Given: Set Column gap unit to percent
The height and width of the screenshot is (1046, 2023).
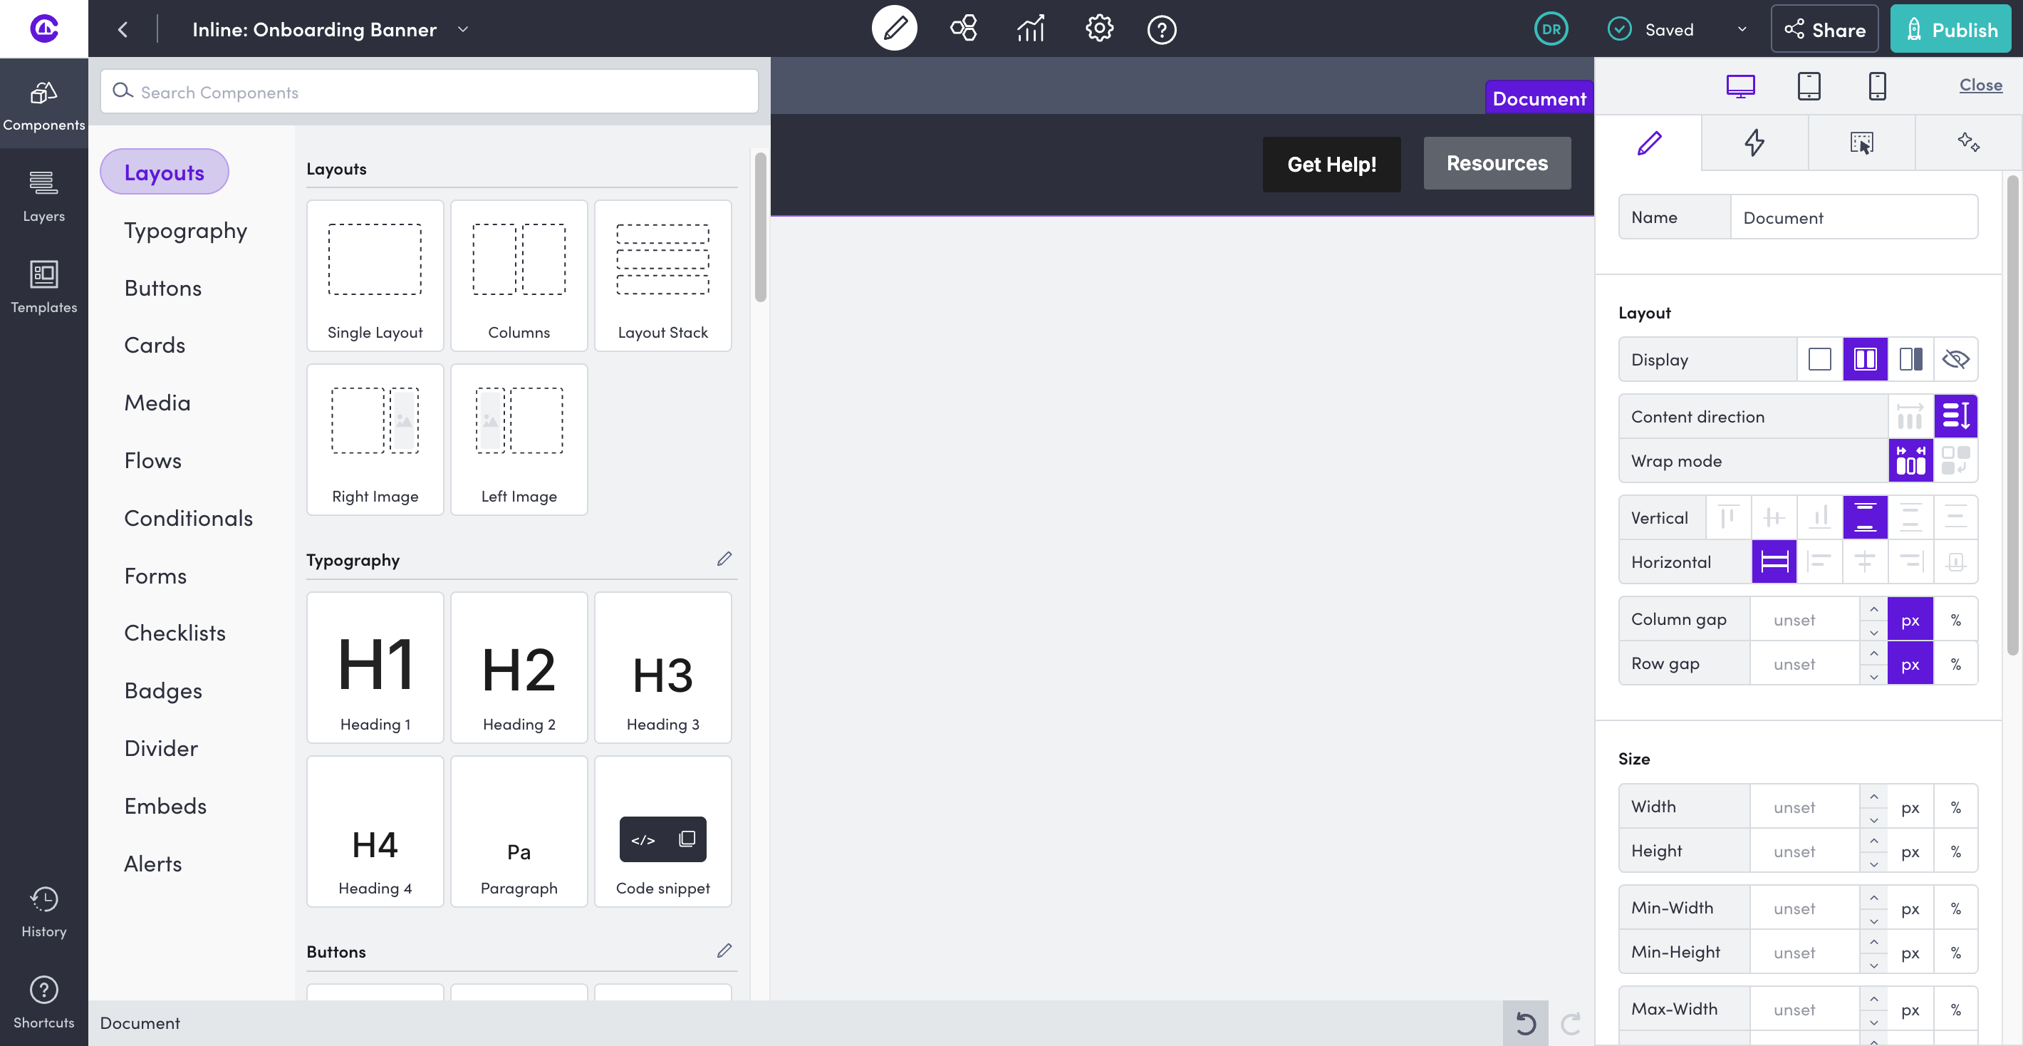Looking at the screenshot, I should tap(1955, 620).
